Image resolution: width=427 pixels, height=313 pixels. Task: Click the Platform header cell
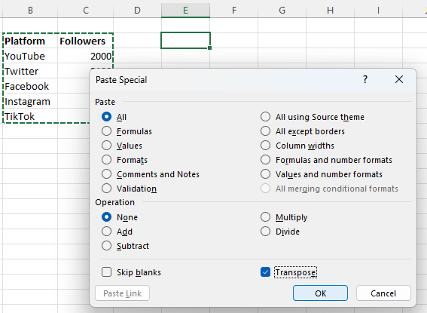(30, 41)
